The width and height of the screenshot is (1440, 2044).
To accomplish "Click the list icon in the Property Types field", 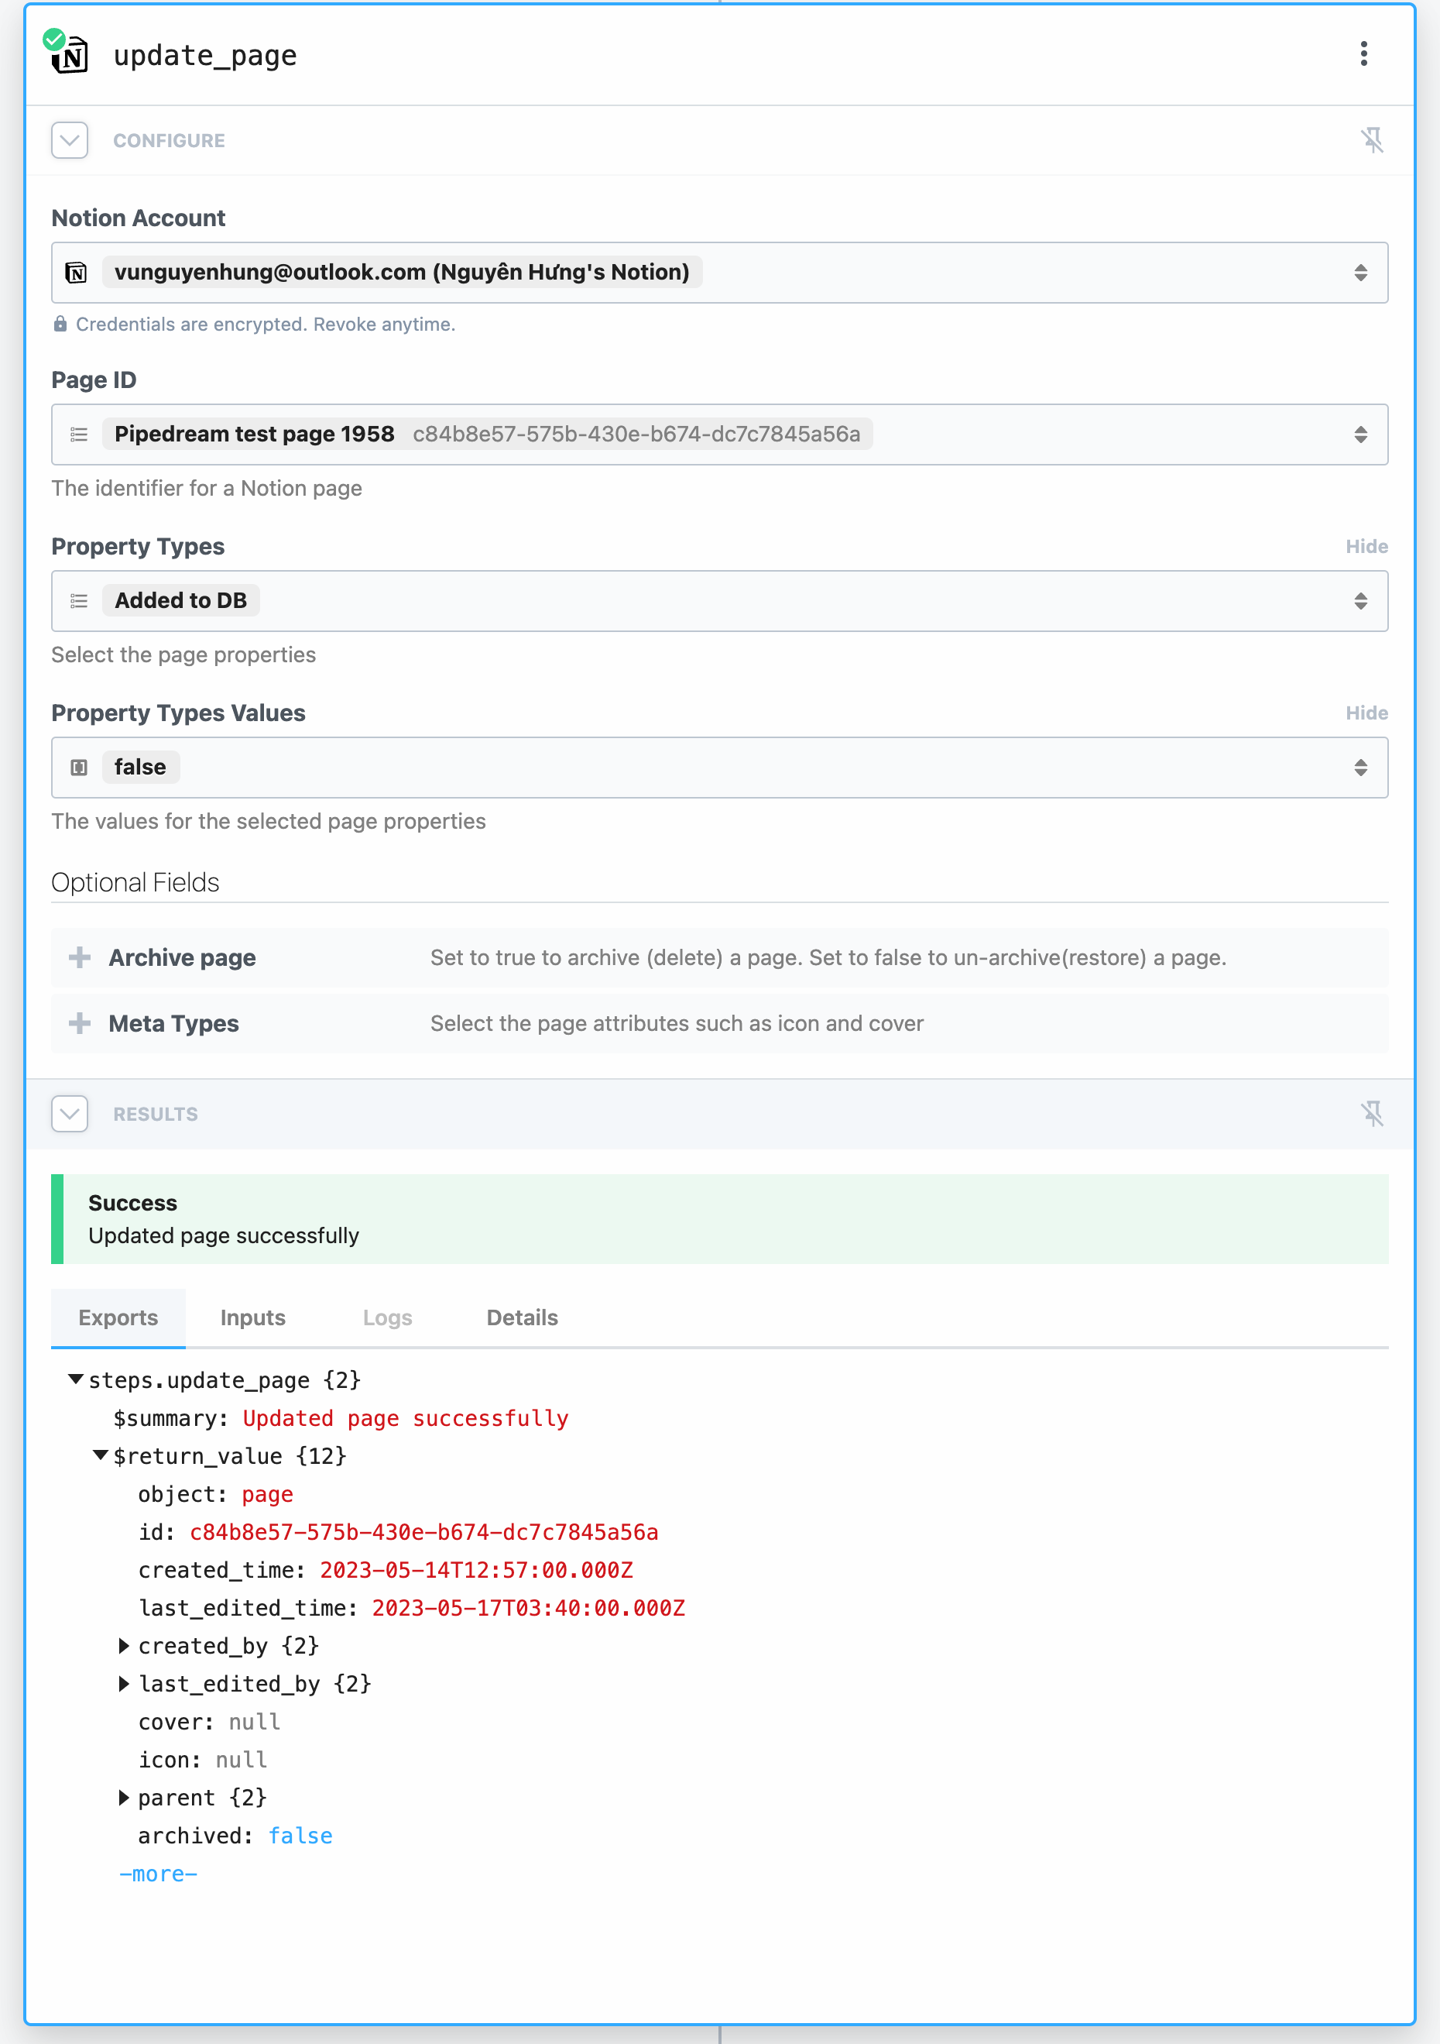I will coord(78,601).
